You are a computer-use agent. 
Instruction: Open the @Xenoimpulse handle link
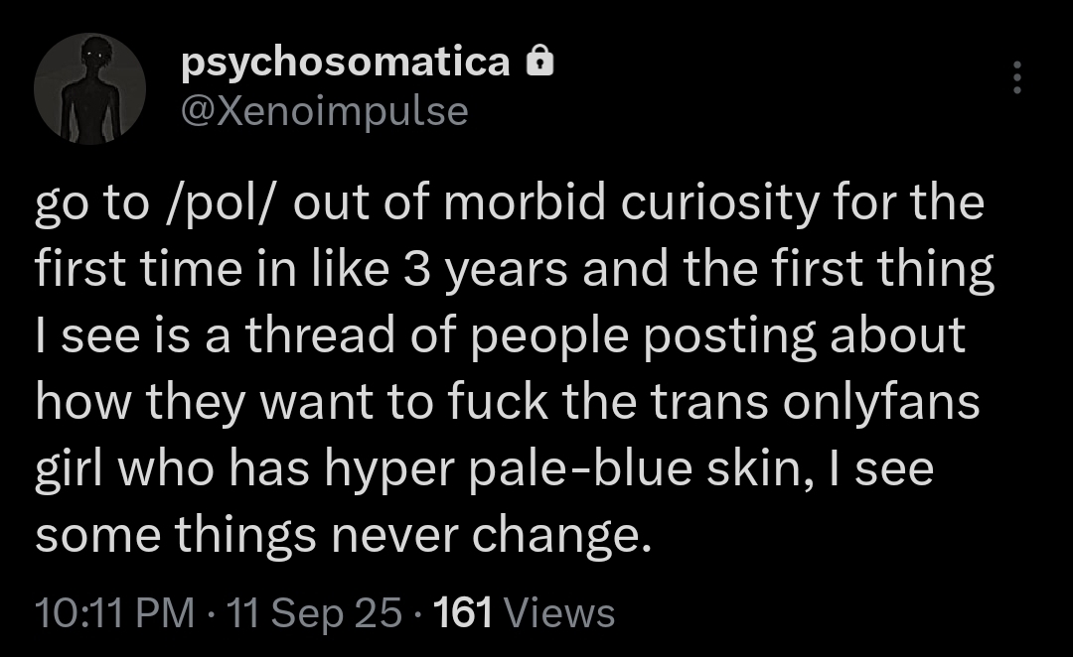tap(325, 111)
